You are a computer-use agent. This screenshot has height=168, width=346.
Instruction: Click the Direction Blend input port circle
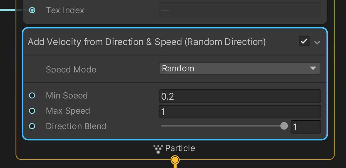tap(32, 126)
